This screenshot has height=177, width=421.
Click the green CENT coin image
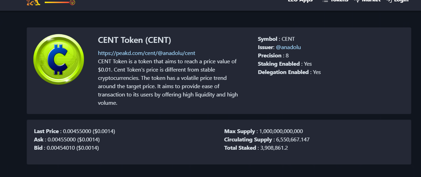pyautogui.click(x=59, y=59)
